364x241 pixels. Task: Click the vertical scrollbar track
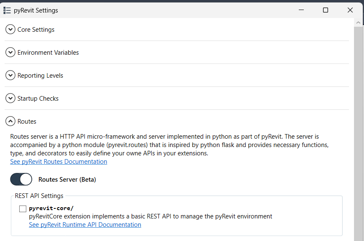[358, 134]
